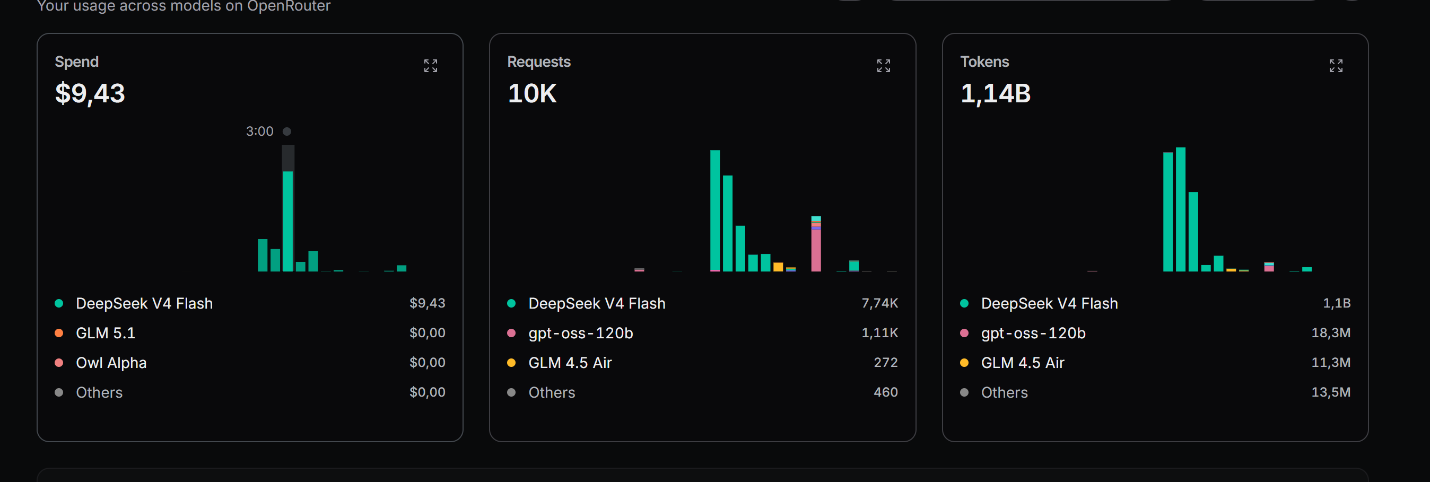The height and width of the screenshot is (482, 1430).
Task: Click the pink gpt-oss-120b dot in Tokens legend
Action: [x=964, y=333]
